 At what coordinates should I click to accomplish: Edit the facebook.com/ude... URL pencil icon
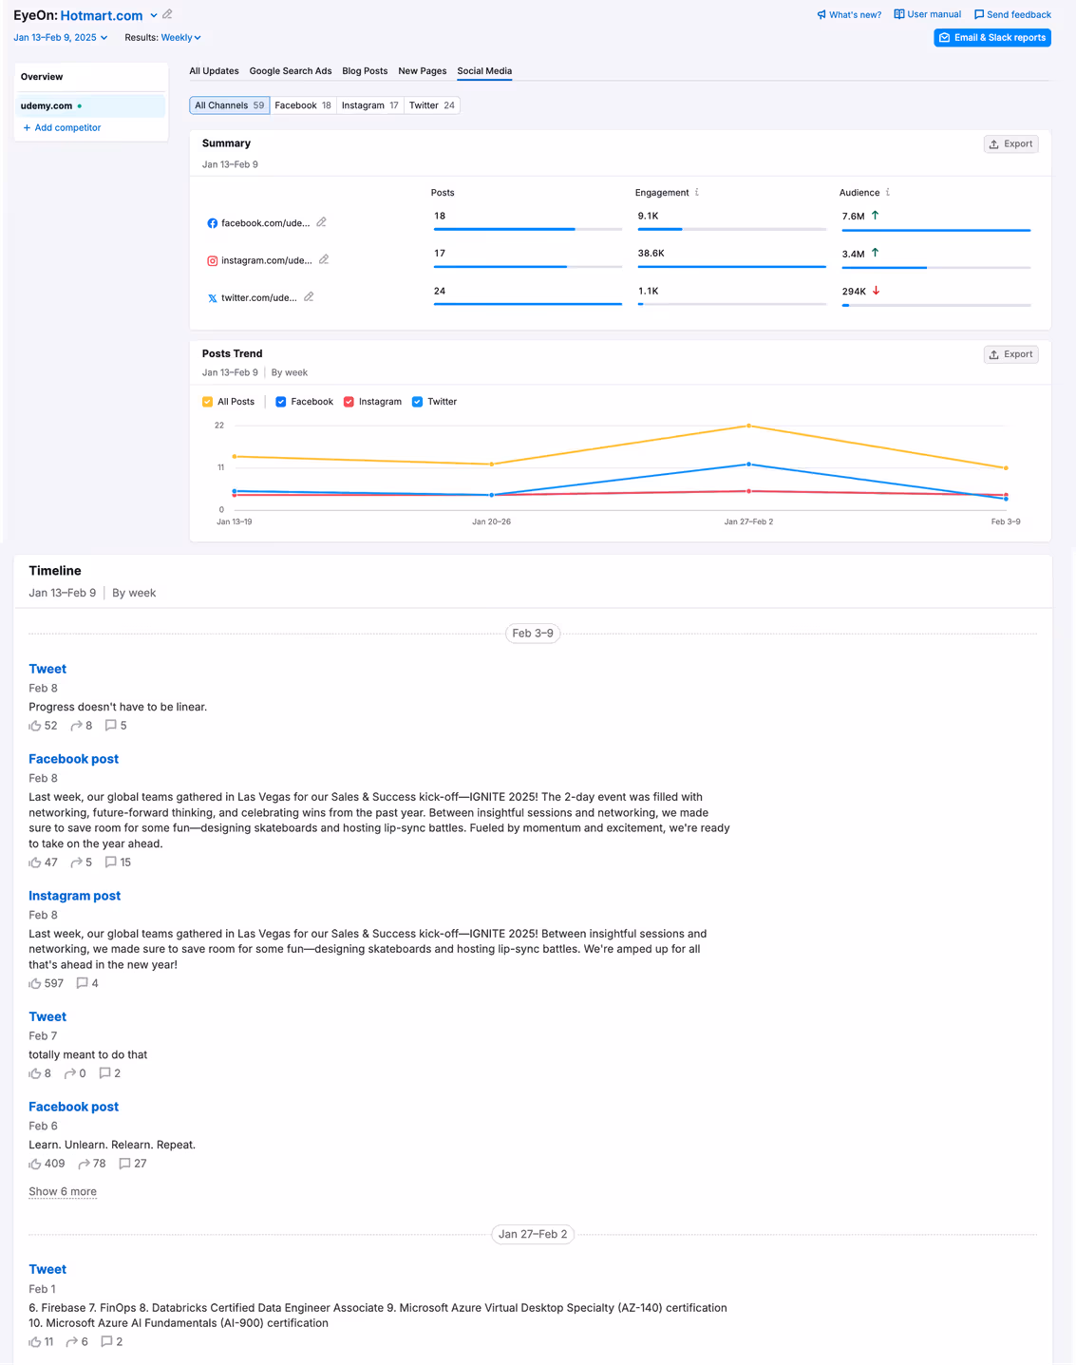coord(322,222)
